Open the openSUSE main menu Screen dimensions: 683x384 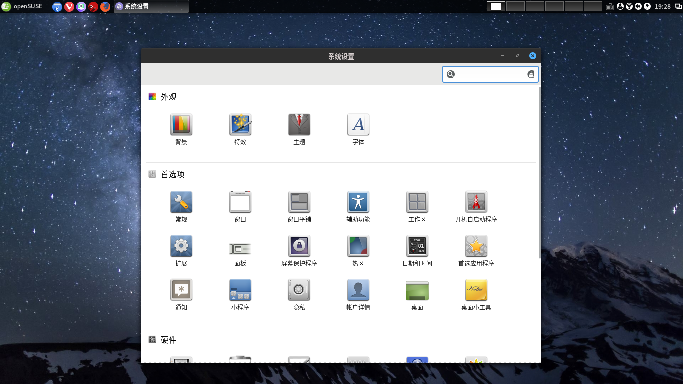[22, 6]
